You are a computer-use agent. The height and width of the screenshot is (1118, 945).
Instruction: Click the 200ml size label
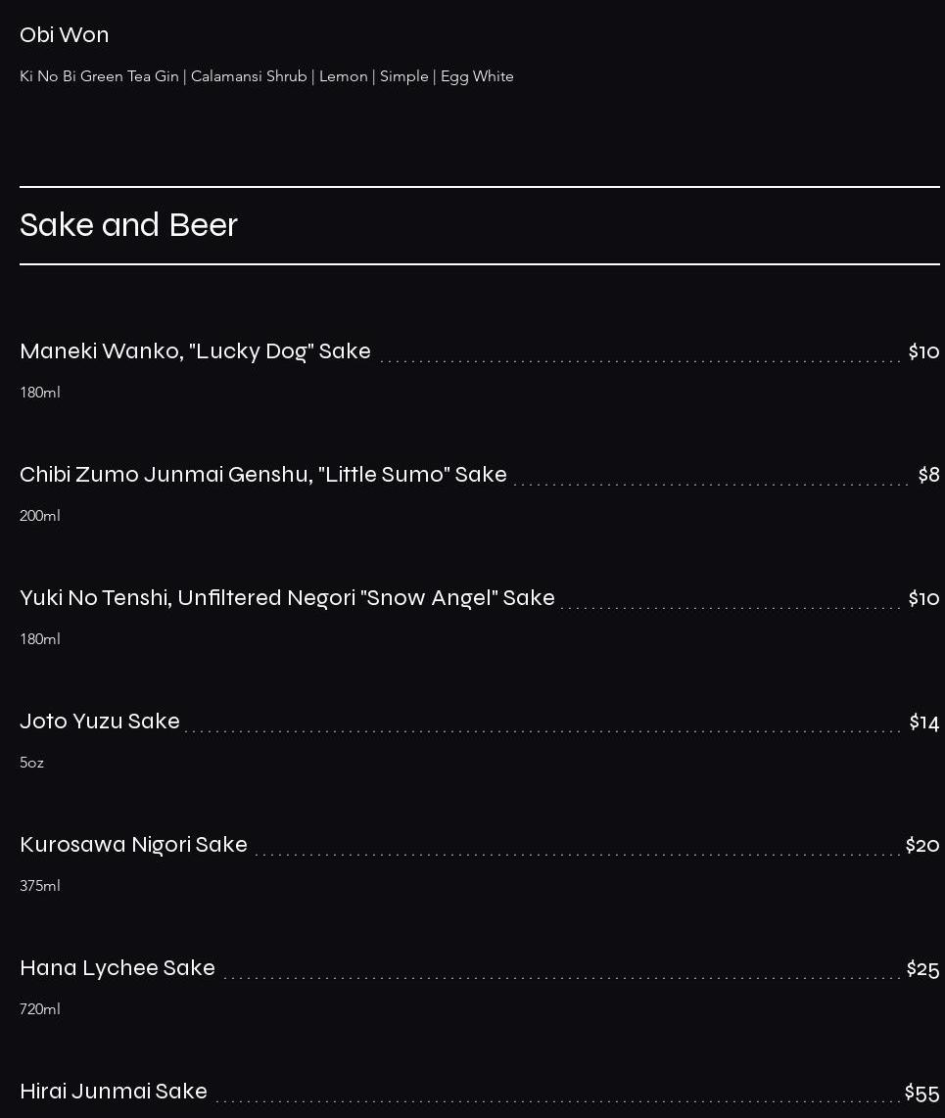[40, 516]
